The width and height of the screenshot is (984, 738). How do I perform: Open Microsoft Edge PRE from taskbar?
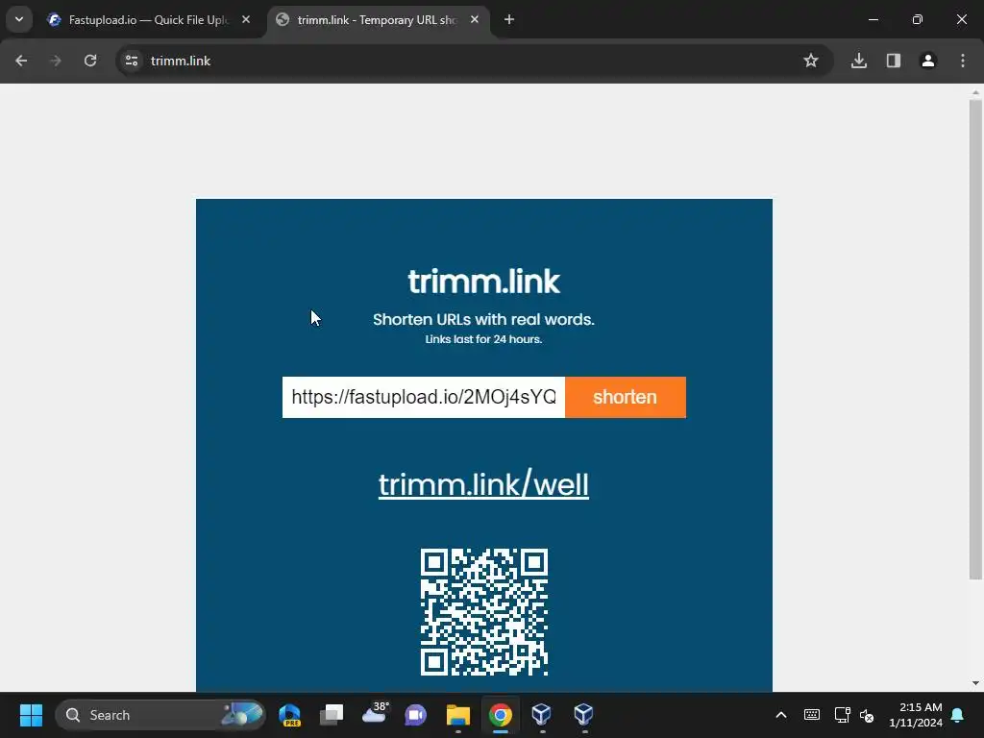(x=290, y=715)
